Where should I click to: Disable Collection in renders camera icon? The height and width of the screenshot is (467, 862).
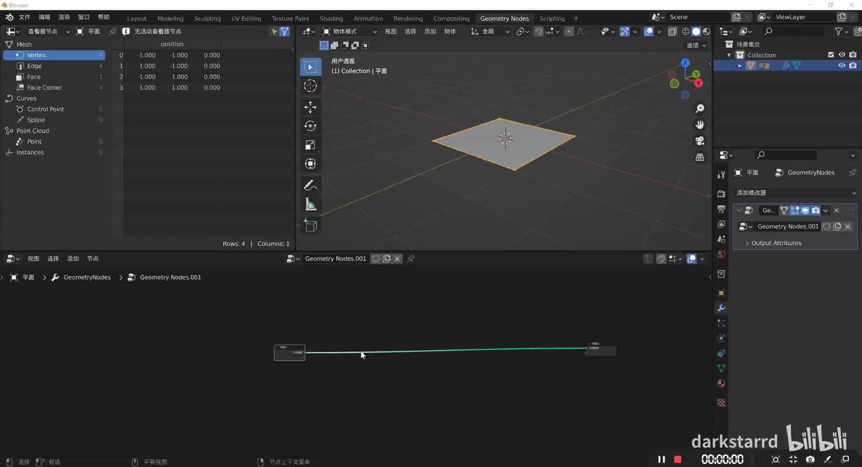pyautogui.click(x=853, y=55)
